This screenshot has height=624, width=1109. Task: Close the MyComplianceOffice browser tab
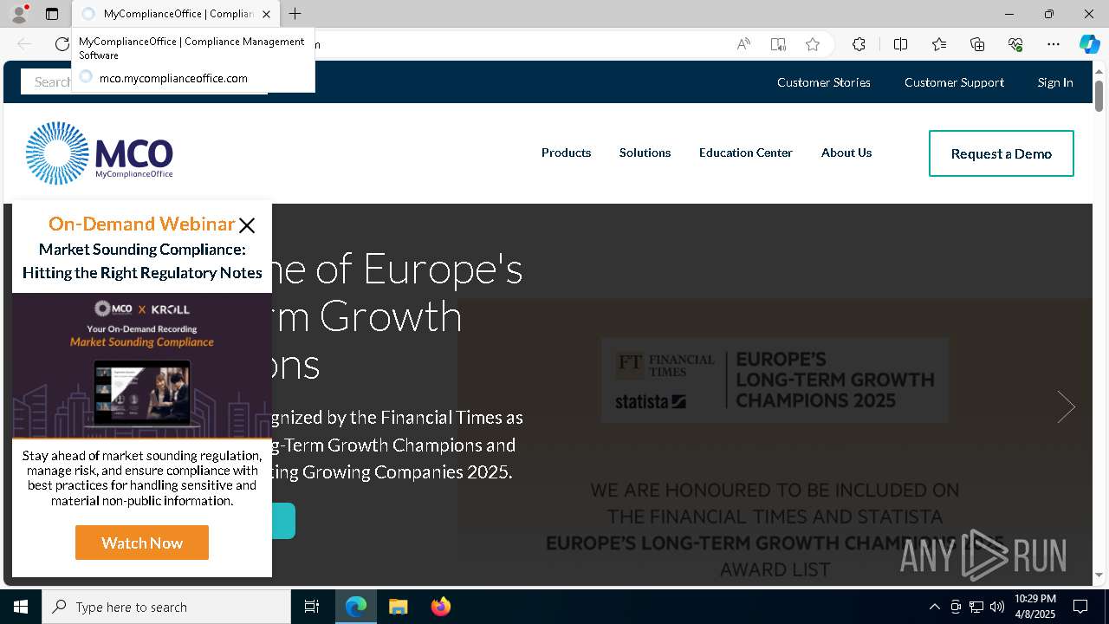pos(267,14)
